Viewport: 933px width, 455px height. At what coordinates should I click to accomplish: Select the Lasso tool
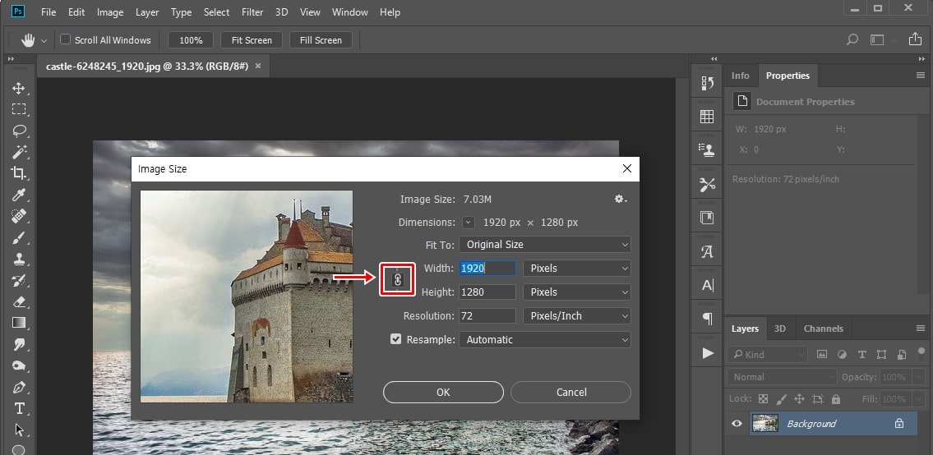(x=19, y=131)
